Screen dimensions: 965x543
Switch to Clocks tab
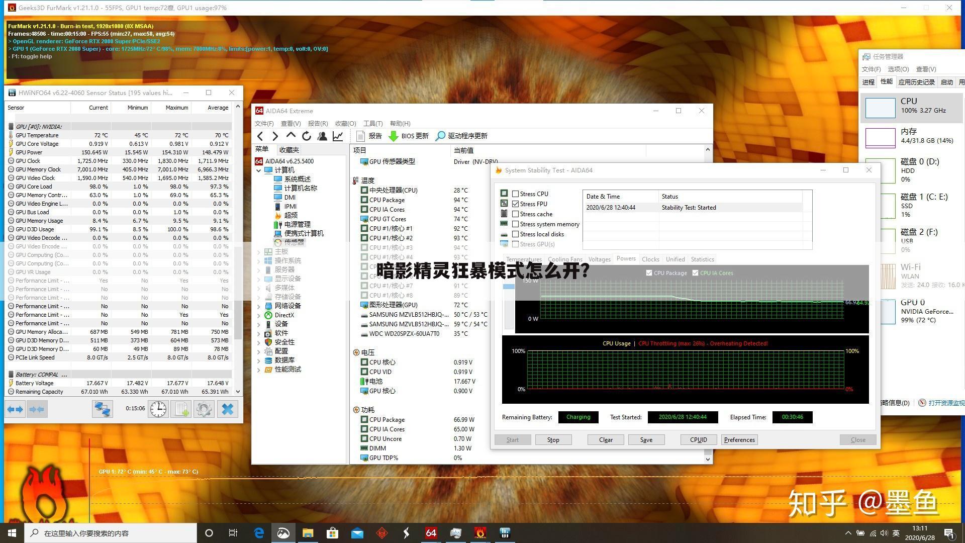tap(650, 259)
